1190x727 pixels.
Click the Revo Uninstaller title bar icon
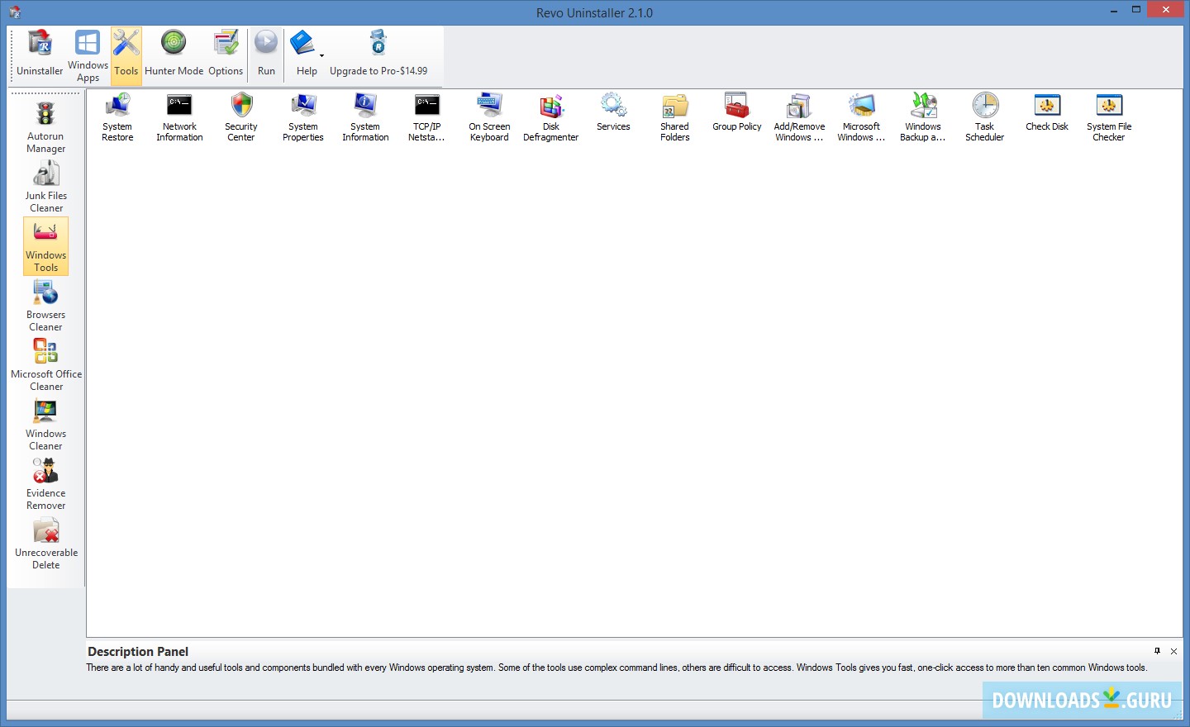(x=14, y=12)
